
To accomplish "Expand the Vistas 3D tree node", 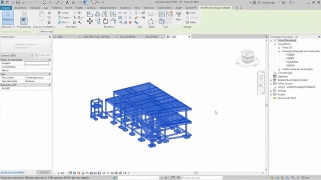I will click(x=279, y=47).
